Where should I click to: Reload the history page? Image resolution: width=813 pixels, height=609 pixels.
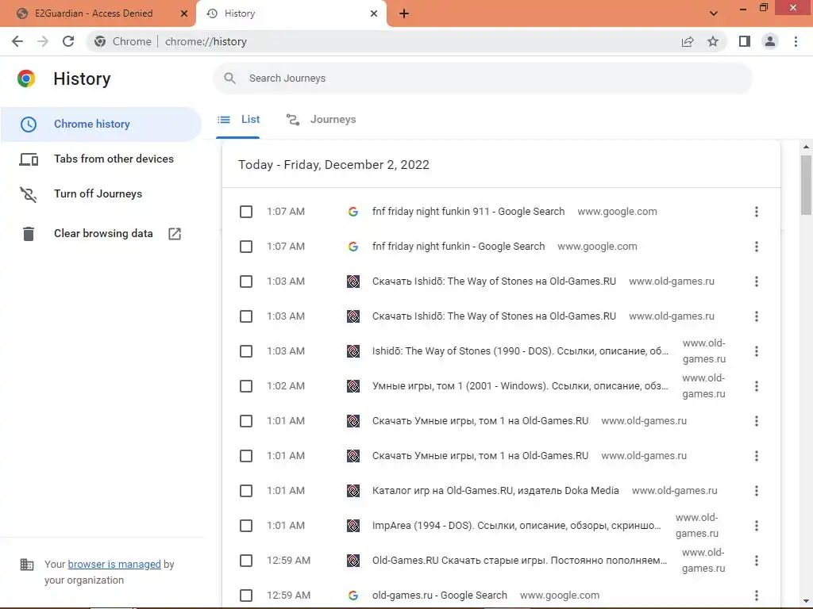[68, 41]
